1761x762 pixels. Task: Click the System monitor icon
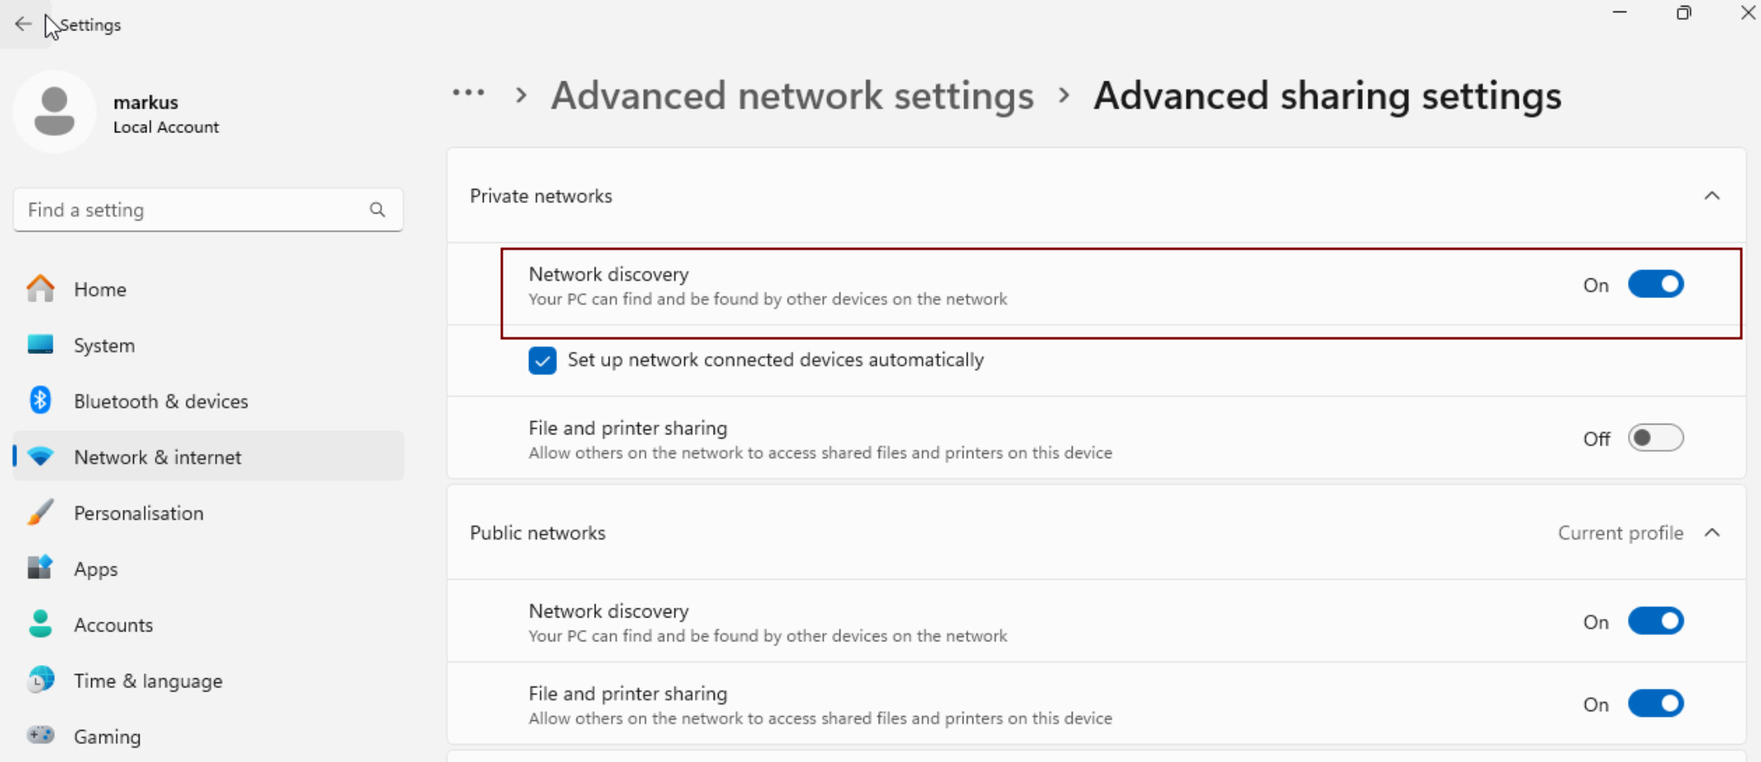point(40,345)
